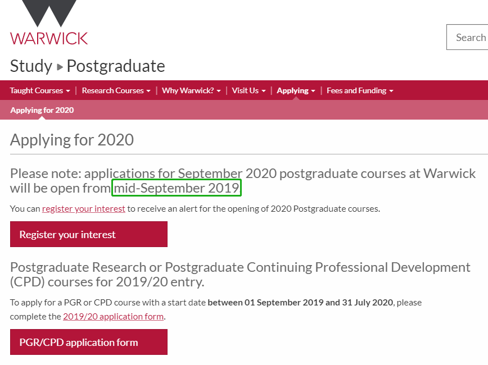Click the Research Courses menu label

point(112,90)
